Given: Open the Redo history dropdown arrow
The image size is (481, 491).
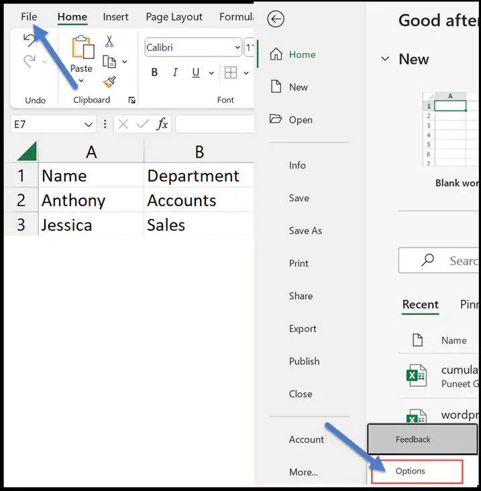Looking at the screenshot, I should coord(44,62).
